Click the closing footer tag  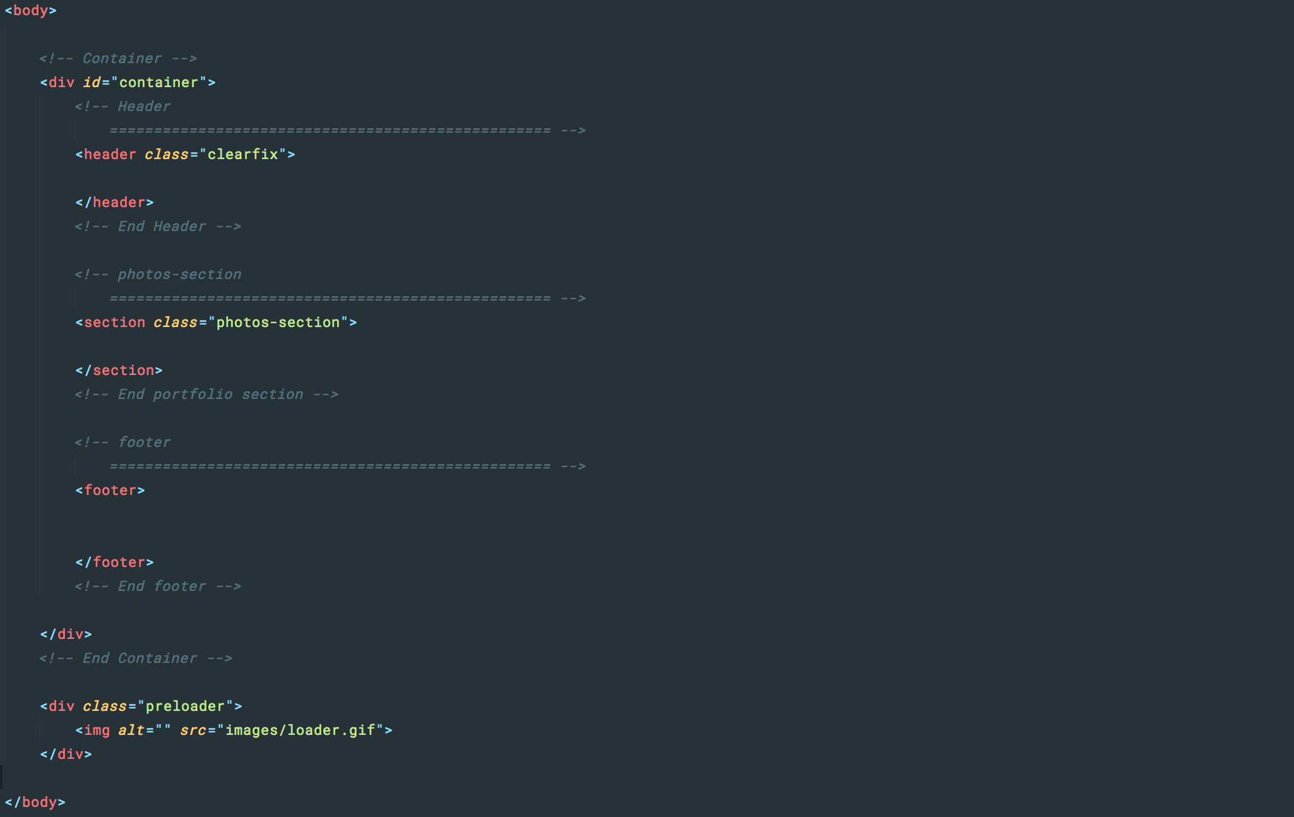pos(114,563)
